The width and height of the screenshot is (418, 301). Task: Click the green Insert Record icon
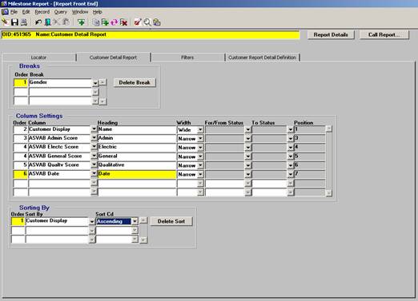(81, 22)
